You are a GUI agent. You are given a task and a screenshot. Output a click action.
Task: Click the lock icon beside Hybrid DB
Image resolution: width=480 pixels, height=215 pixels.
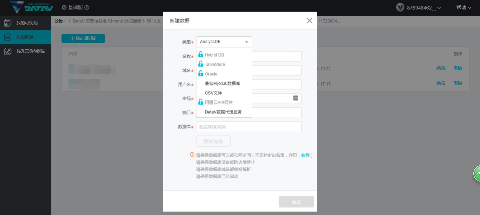pyautogui.click(x=201, y=55)
